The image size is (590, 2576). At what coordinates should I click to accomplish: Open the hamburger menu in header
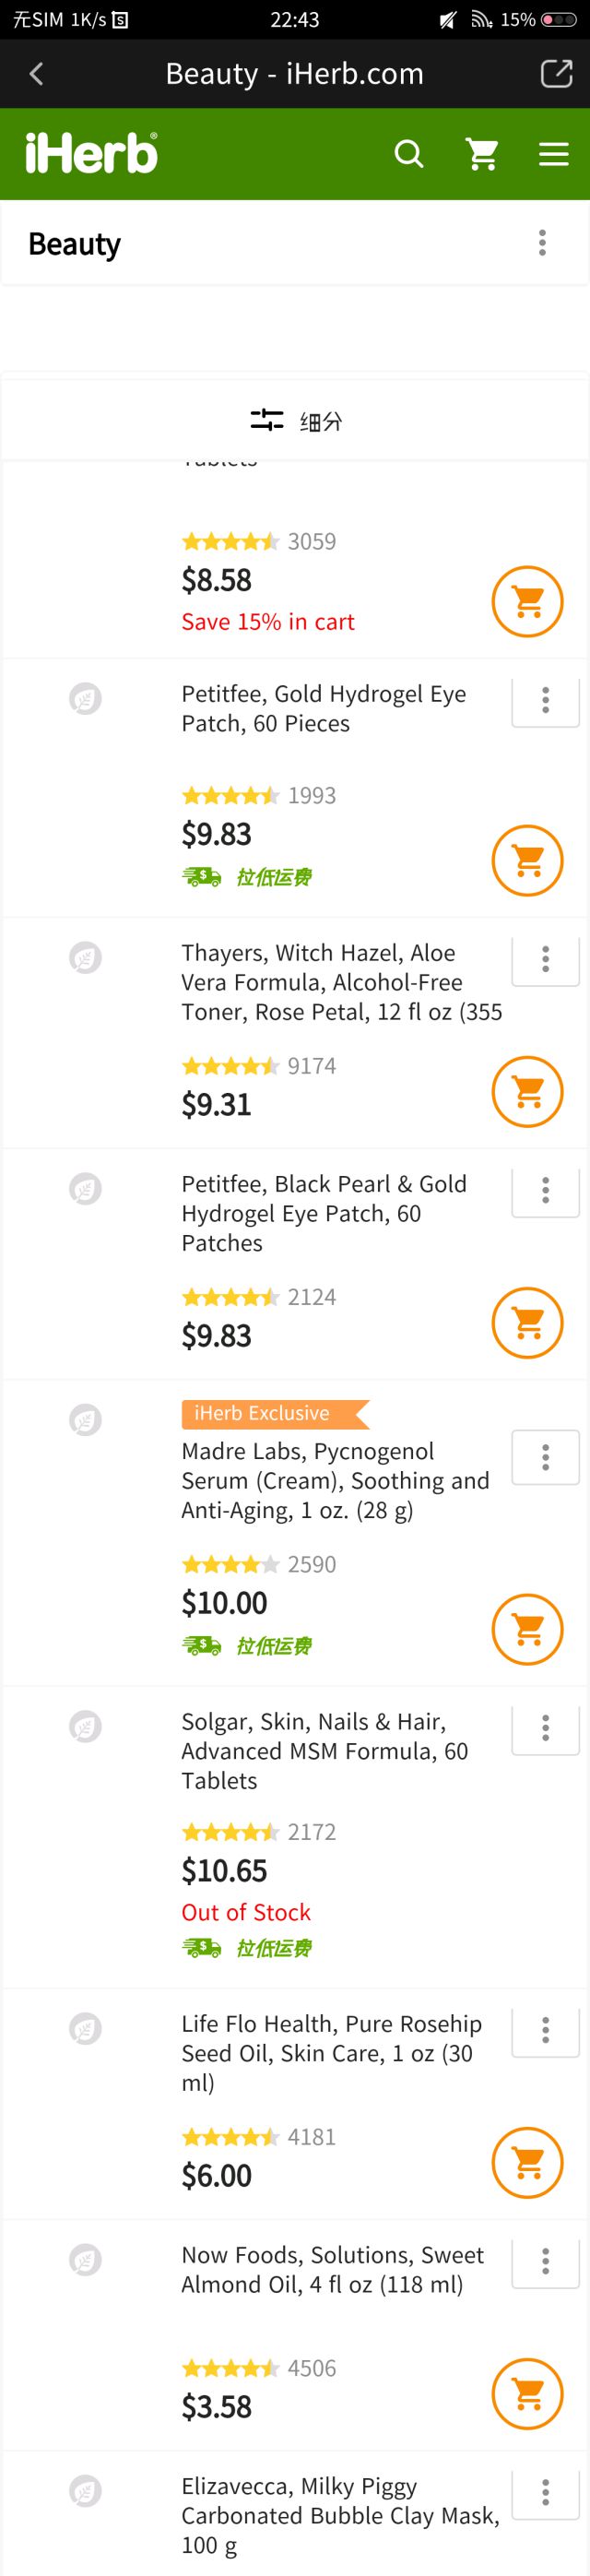click(553, 154)
